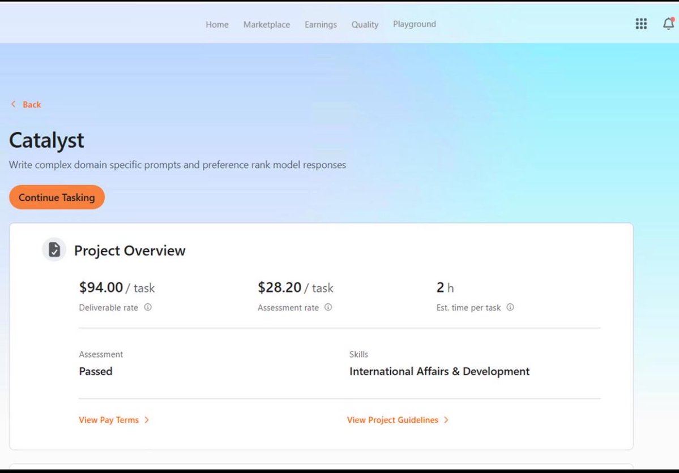This screenshot has height=473, width=679.
Task: Go to the Home tab
Action: coord(217,25)
